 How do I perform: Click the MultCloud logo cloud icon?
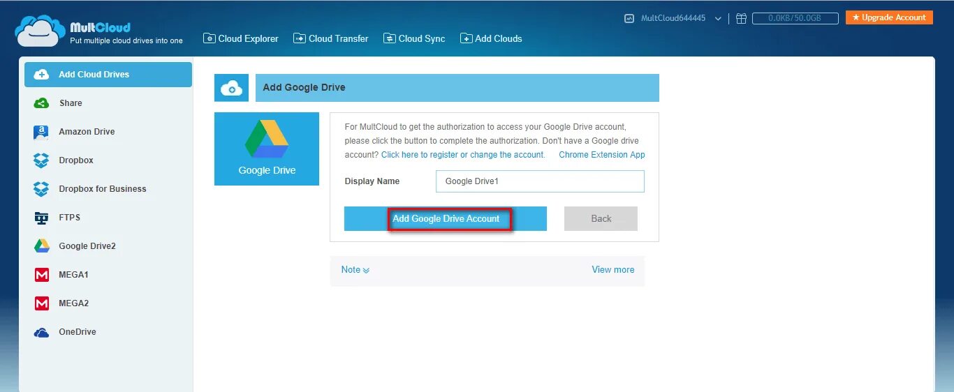(x=40, y=31)
